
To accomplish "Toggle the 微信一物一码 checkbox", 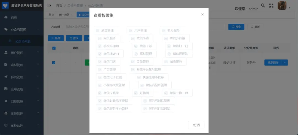I will pyautogui.click(x=166, y=93).
